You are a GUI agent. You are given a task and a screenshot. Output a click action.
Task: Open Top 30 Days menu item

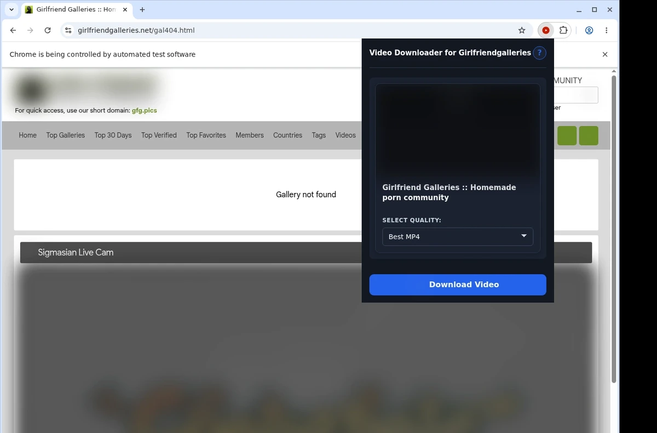[113, 135]
